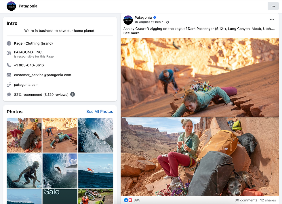Screen dimensions: 282x204
Task: Open Photos thumbnail of climbers on orange rock
Action: click(60, 135)
